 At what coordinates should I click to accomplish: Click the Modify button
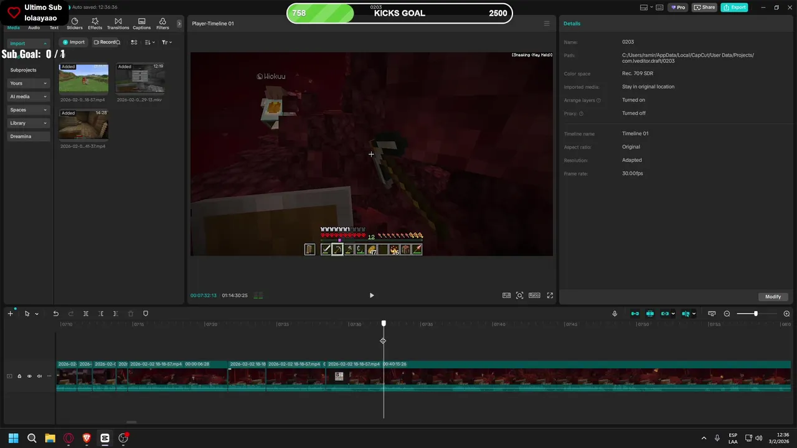773,297
